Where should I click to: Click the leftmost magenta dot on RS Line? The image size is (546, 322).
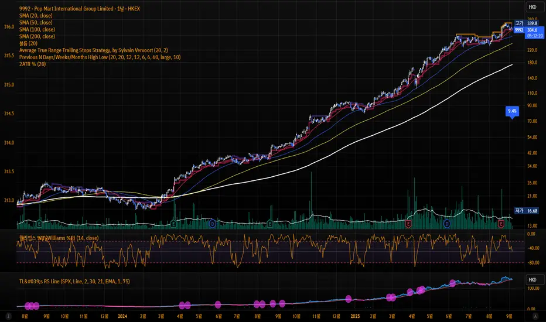coord(26,305)
